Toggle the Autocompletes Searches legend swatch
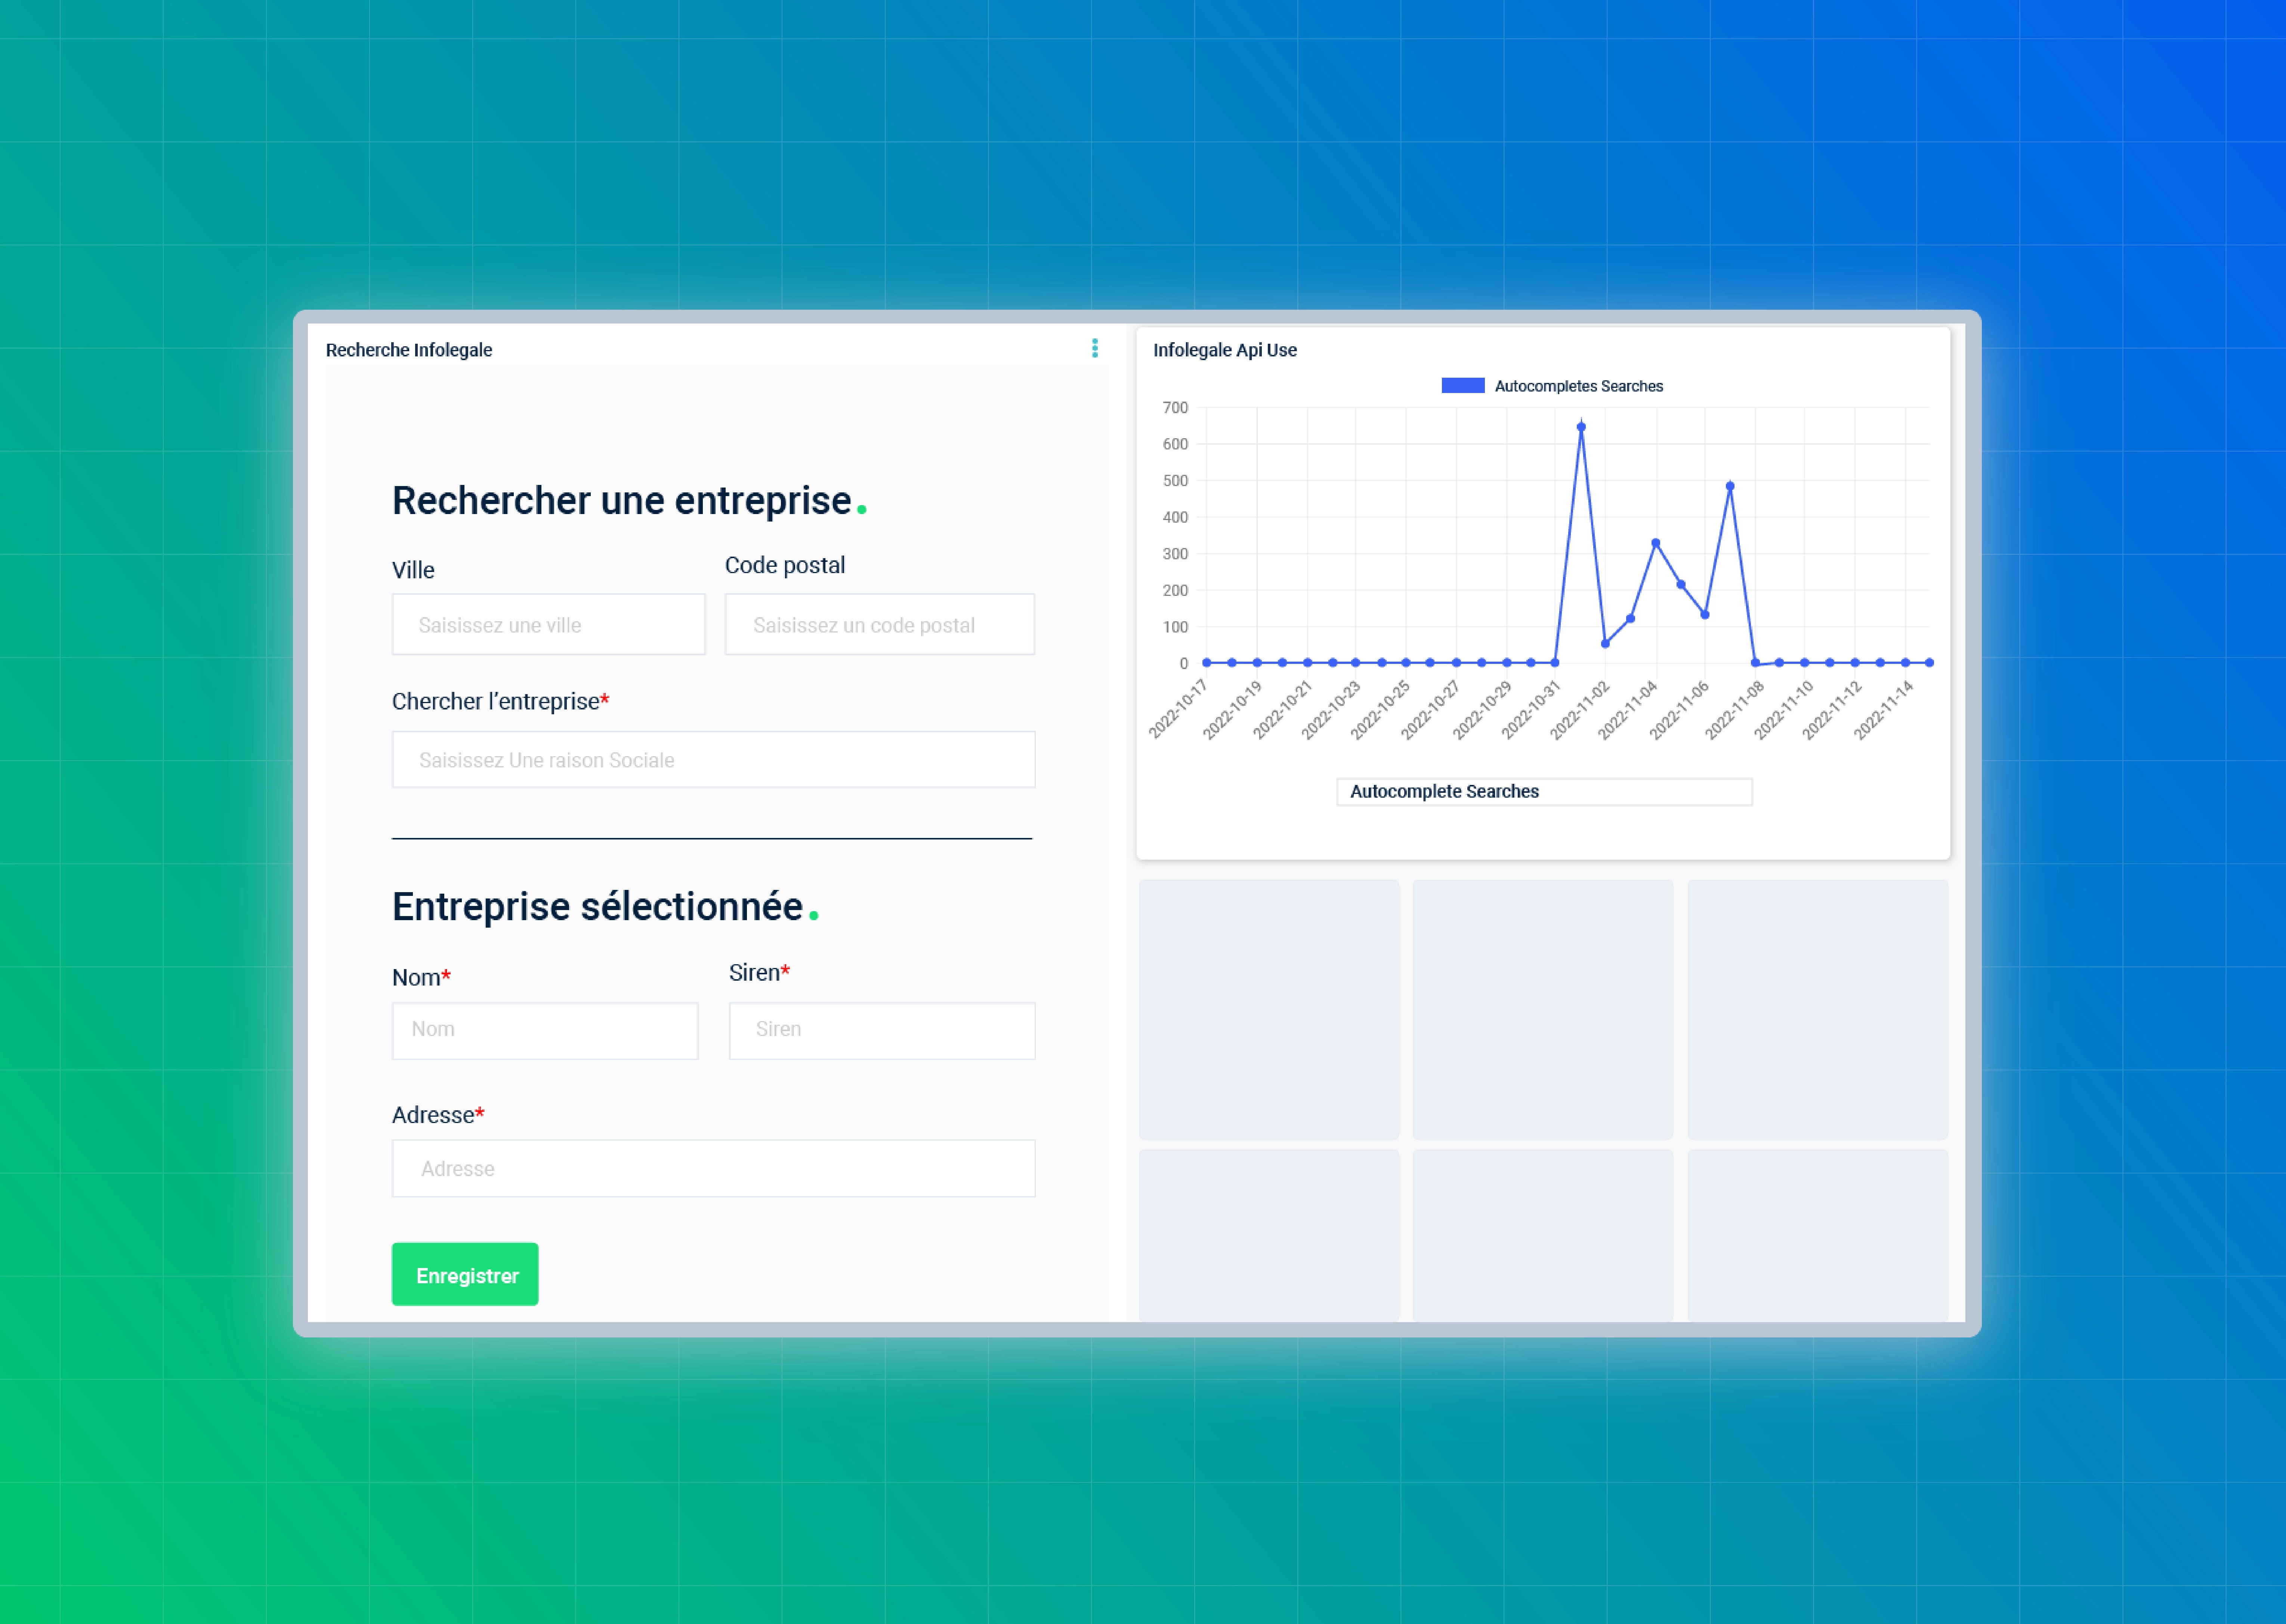Image resolution: width=2286 pixels, height=1624 pixels. click(x=1462, y=386)
